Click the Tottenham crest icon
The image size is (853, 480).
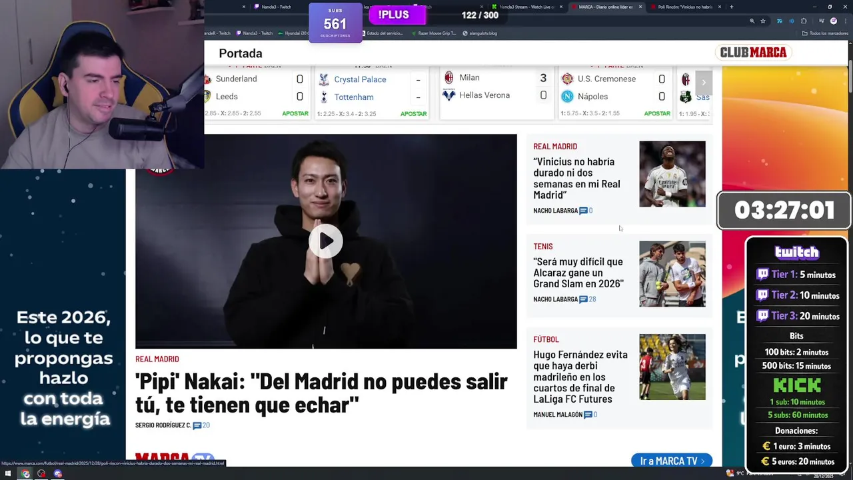tap(324, 97)
